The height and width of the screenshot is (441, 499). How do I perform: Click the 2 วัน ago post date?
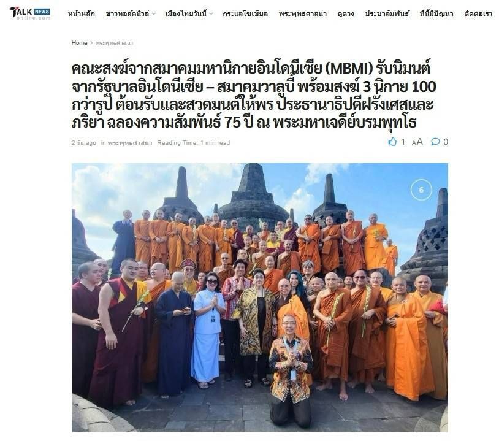point(84,143)
